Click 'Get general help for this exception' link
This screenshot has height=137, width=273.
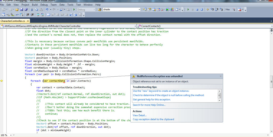tap(152, 100)
